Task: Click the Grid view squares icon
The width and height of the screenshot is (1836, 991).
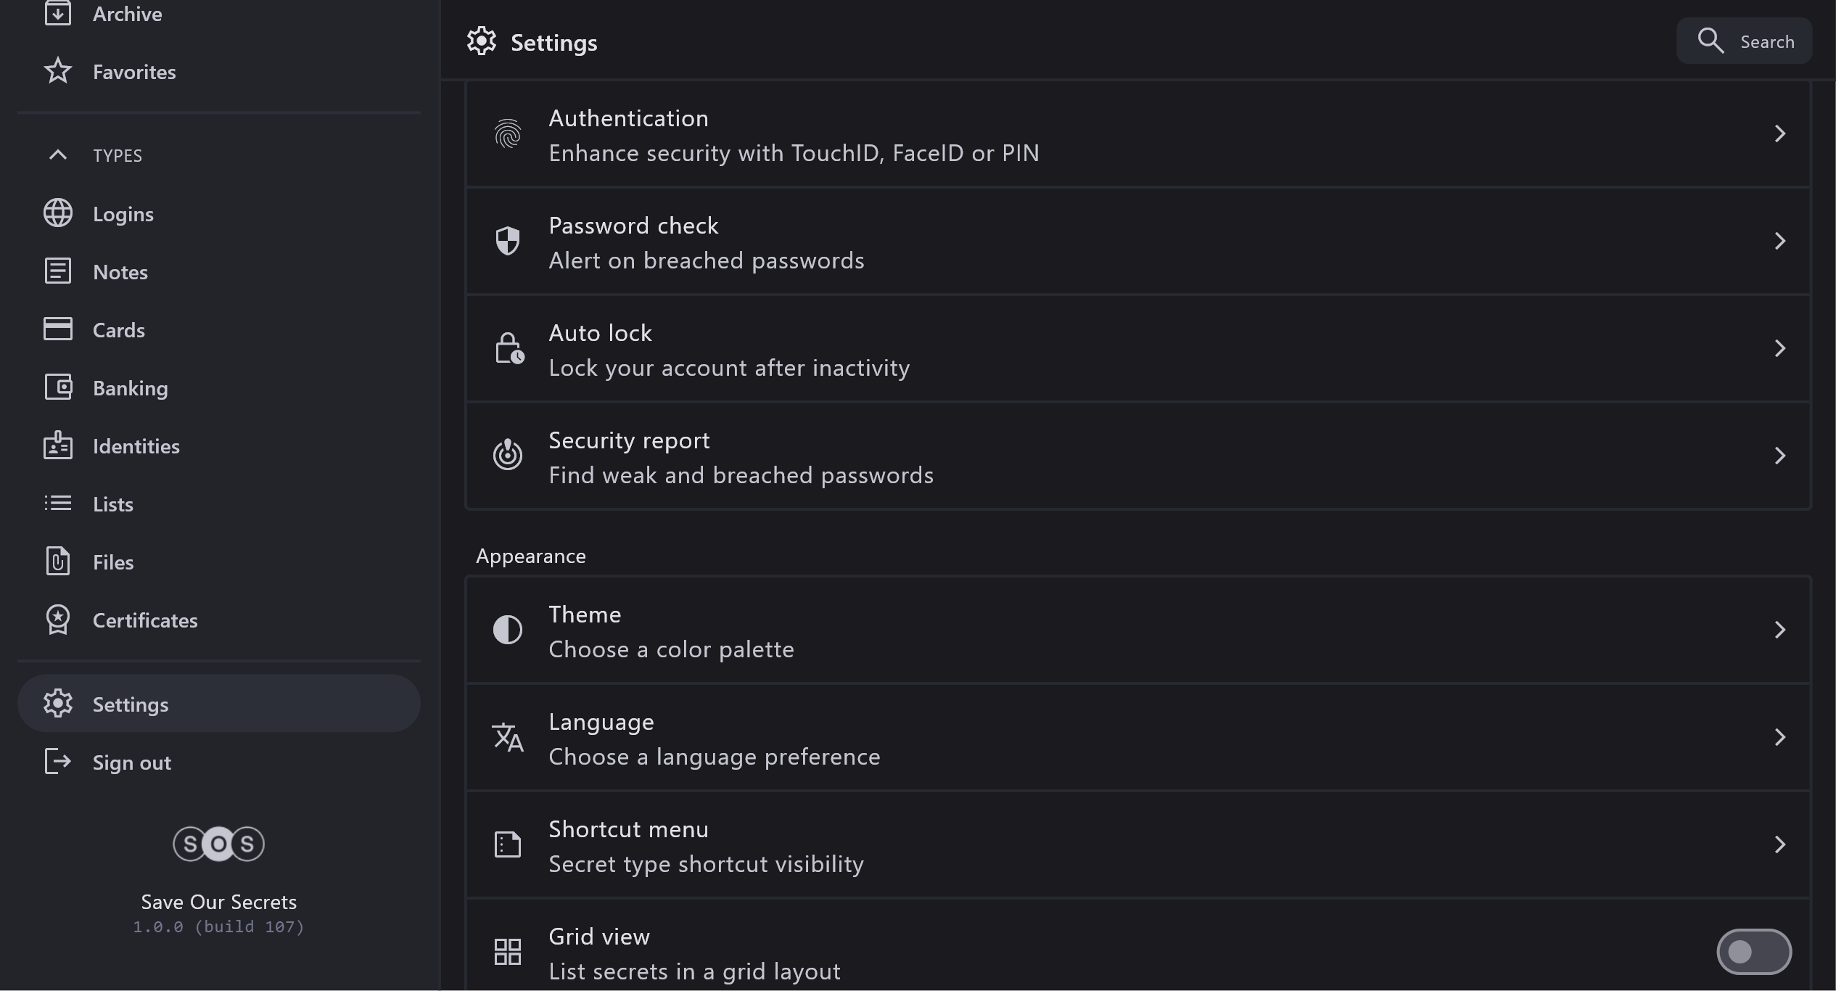Action: click(508, 952)
